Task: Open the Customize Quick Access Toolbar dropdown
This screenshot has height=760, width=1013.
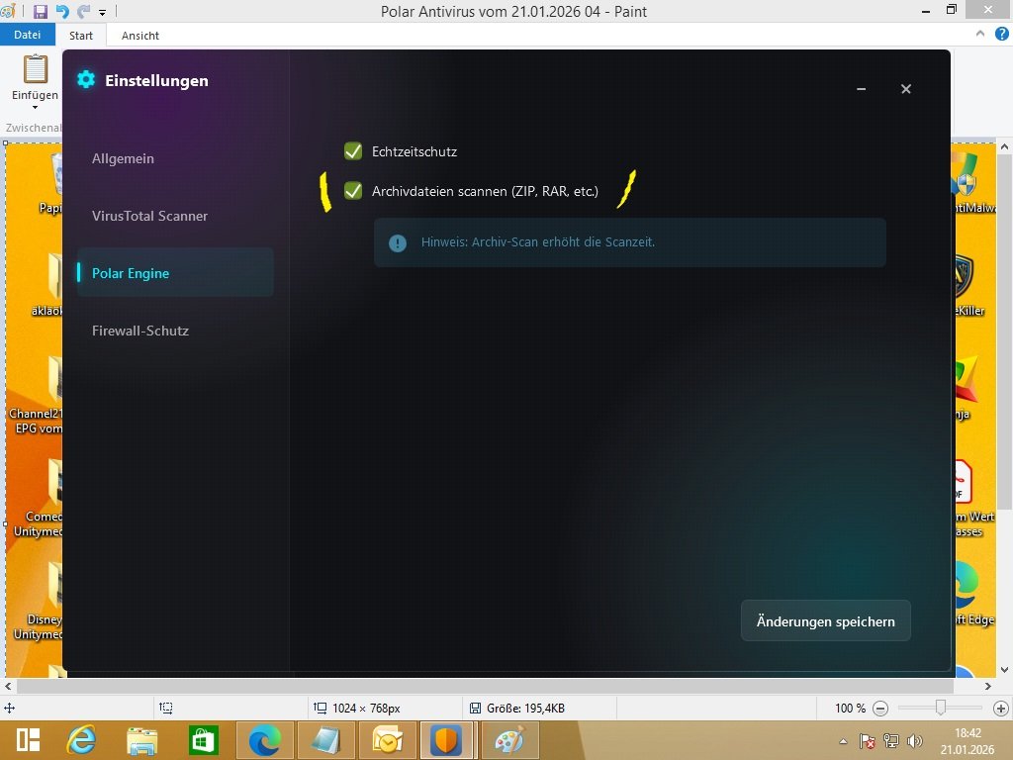Action: pos(102,12)
